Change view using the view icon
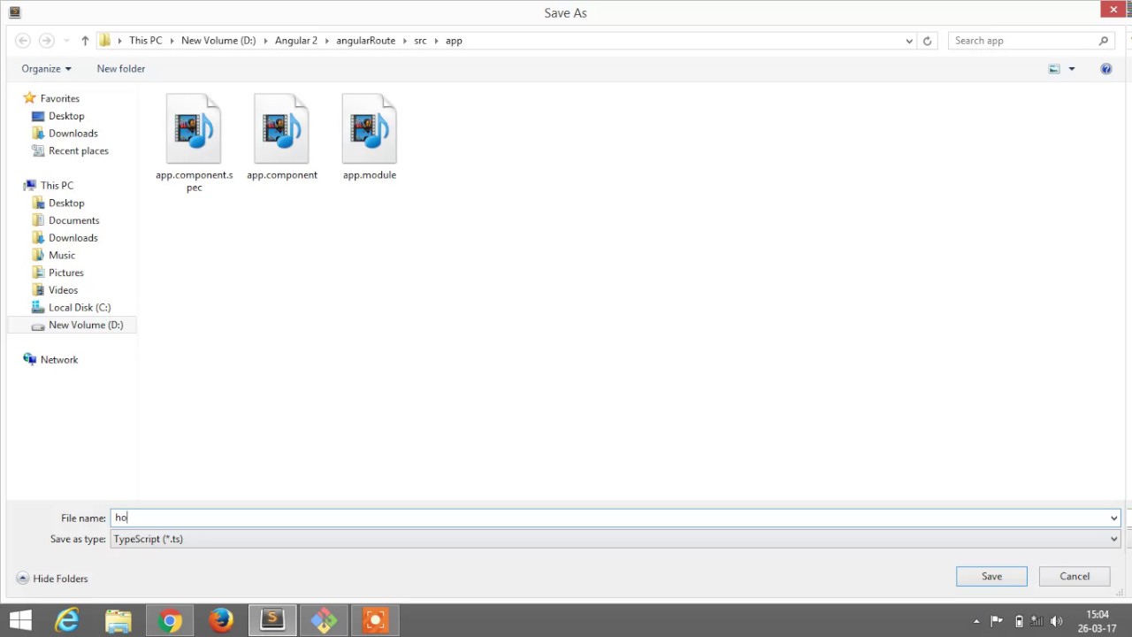This screenshot has width=1132, height=637. [1054, 69]
